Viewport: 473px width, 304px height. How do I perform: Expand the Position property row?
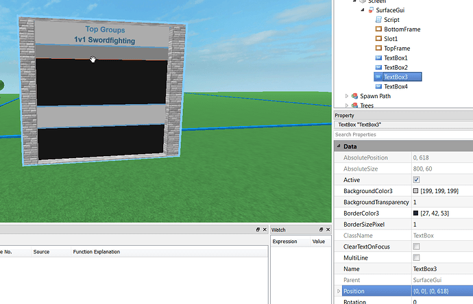pos(339,291)
